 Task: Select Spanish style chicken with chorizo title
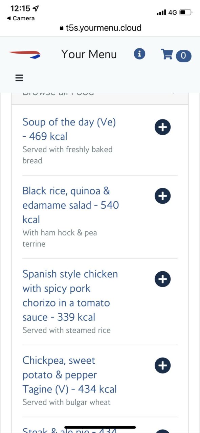(70, 295)
